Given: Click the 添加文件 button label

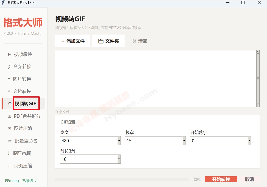Looking at the screenshot, I should coord(75,41).
